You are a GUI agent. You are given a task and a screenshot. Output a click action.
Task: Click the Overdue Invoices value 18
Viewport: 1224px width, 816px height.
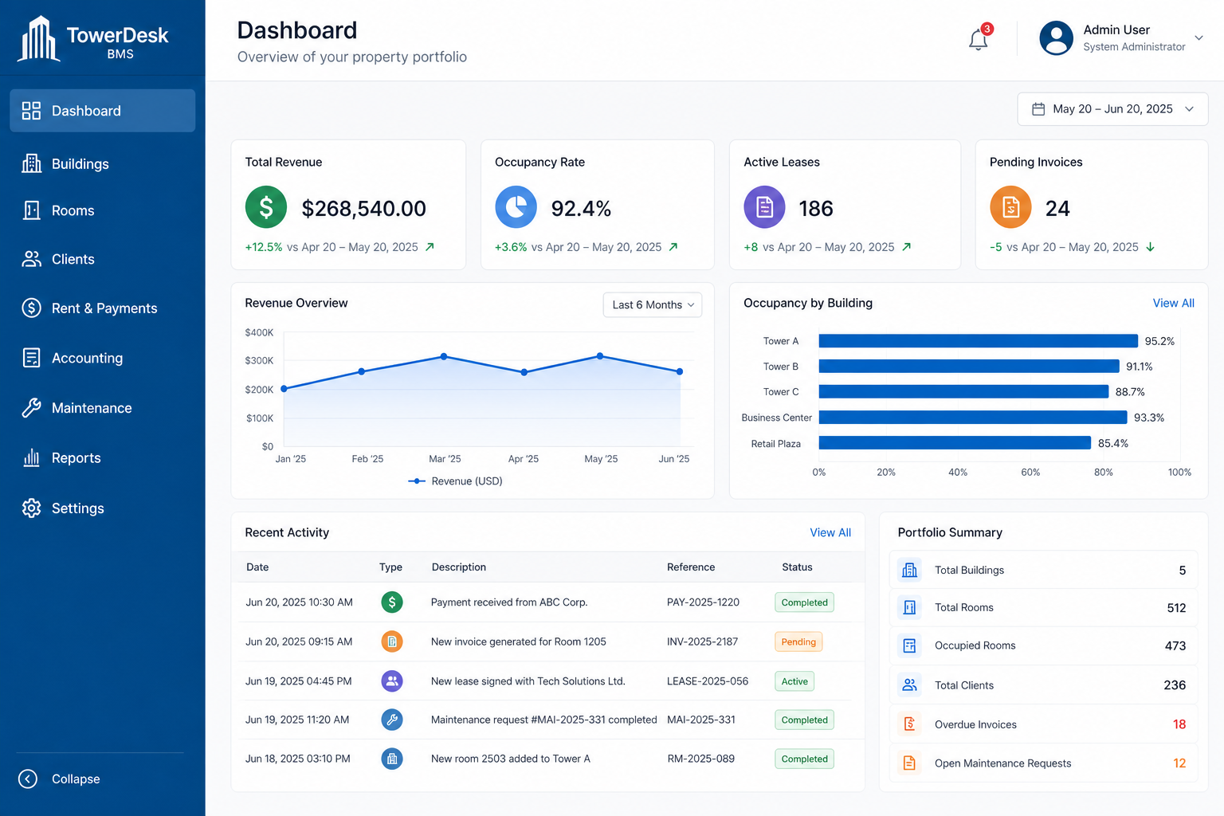tap(1179, 724)
